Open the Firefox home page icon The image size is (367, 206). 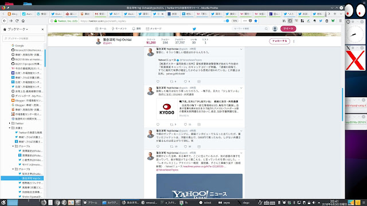(x=23, y=21)
